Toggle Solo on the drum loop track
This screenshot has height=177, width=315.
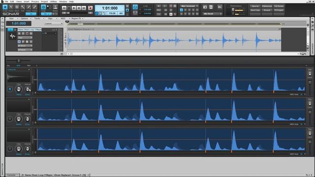tap(23, 33)
